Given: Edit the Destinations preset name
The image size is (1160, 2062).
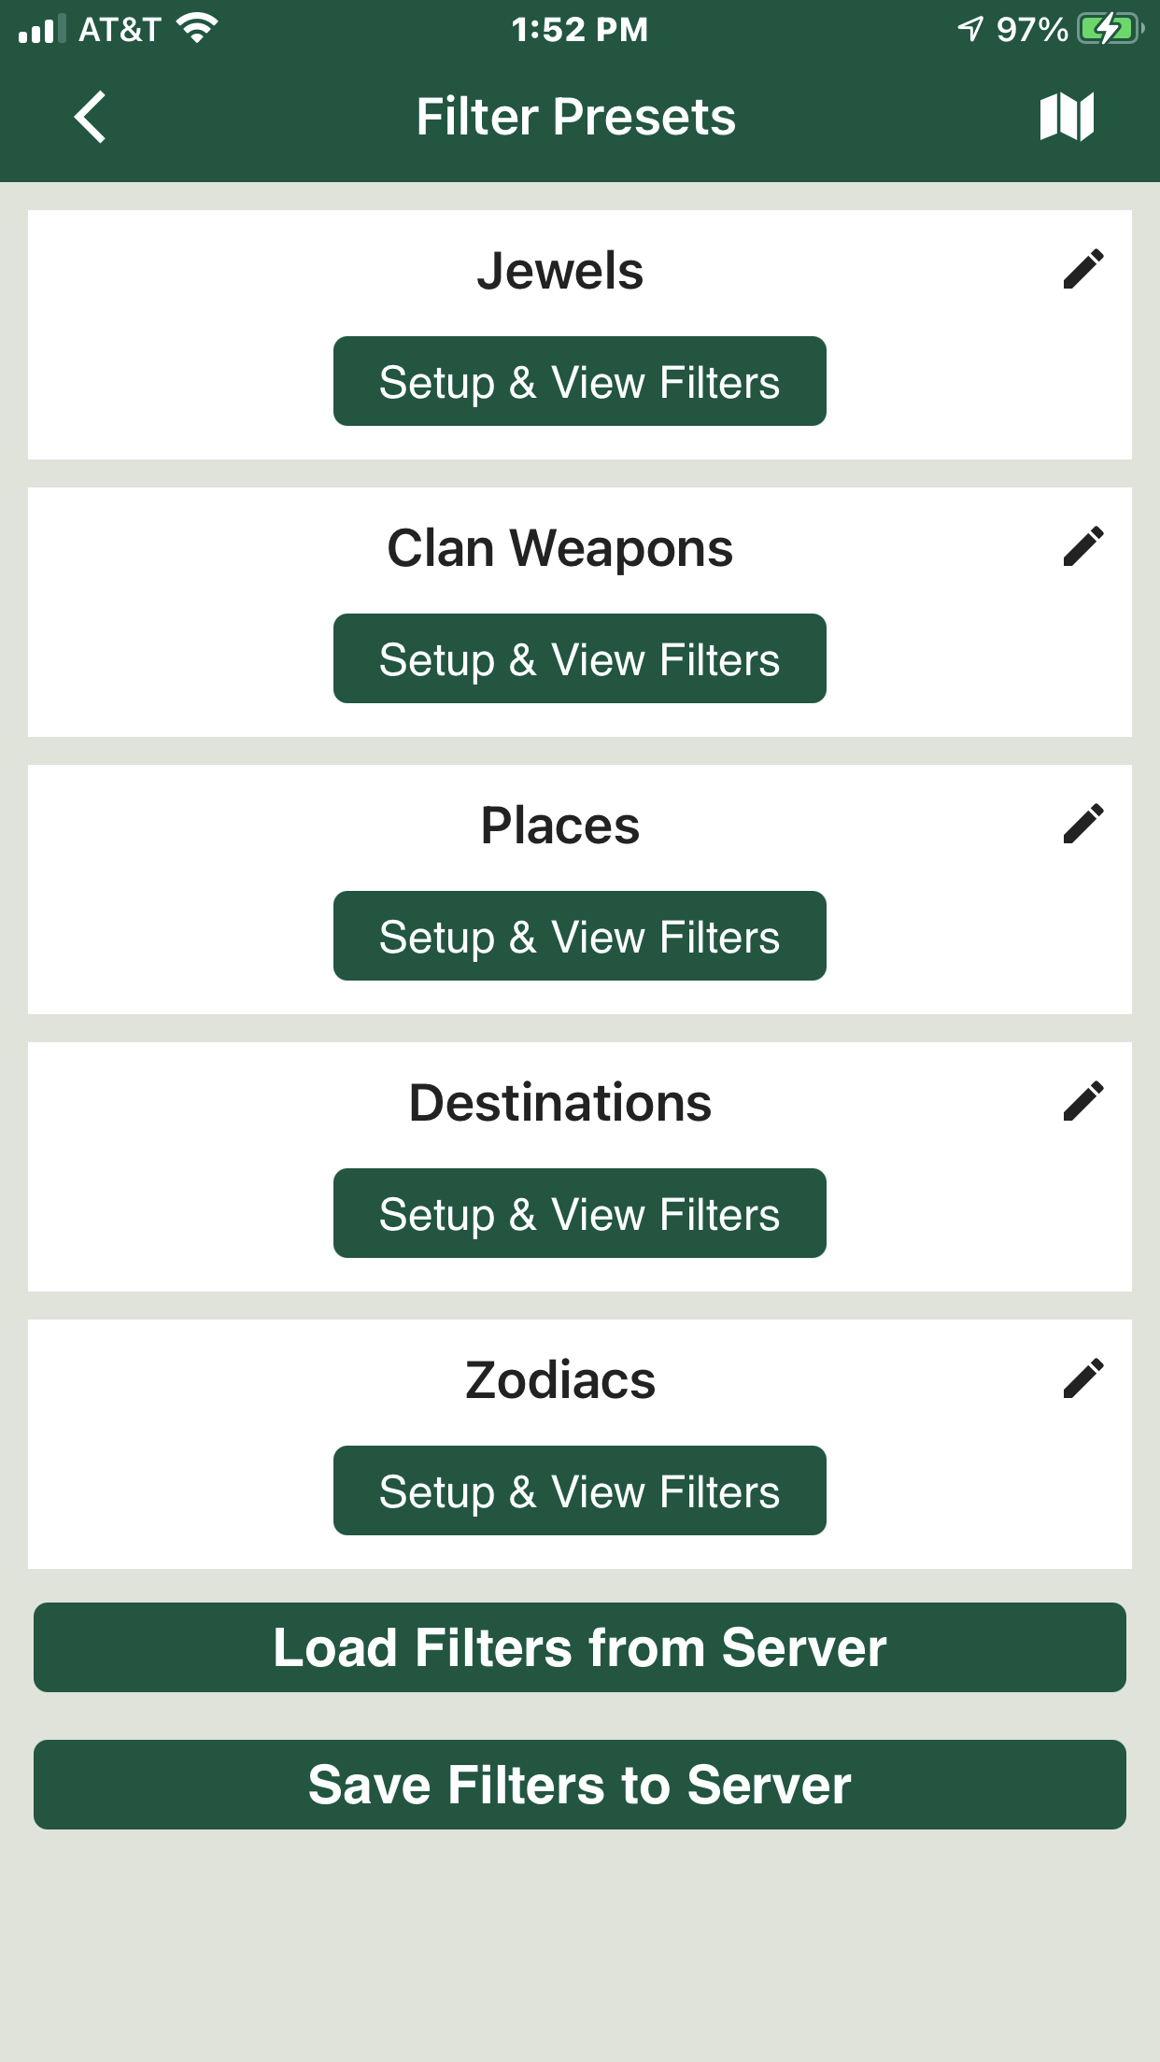Looking at the screenshot, I should pos(1083,1101).
